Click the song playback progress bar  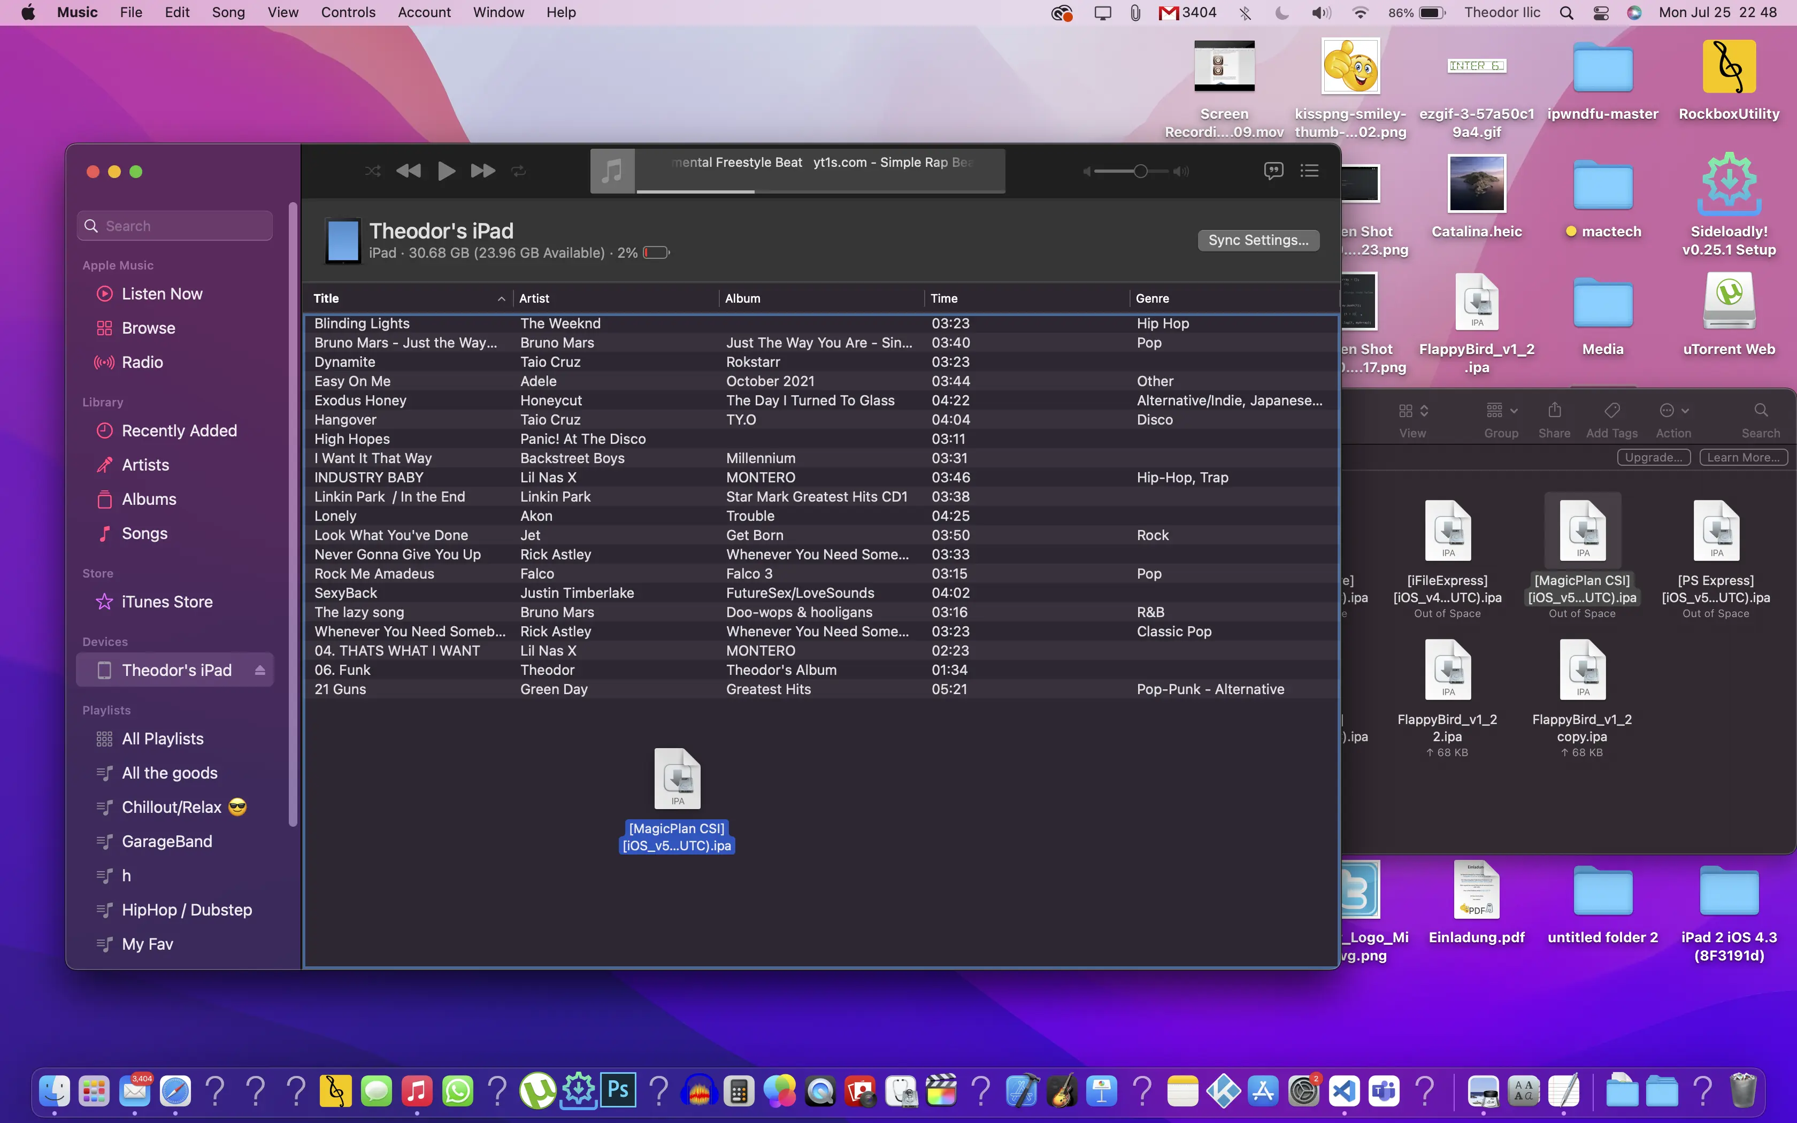point(820,191)
